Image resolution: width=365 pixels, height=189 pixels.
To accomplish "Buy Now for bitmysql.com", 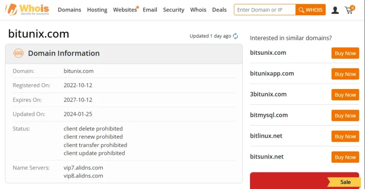I will (345, 116).
